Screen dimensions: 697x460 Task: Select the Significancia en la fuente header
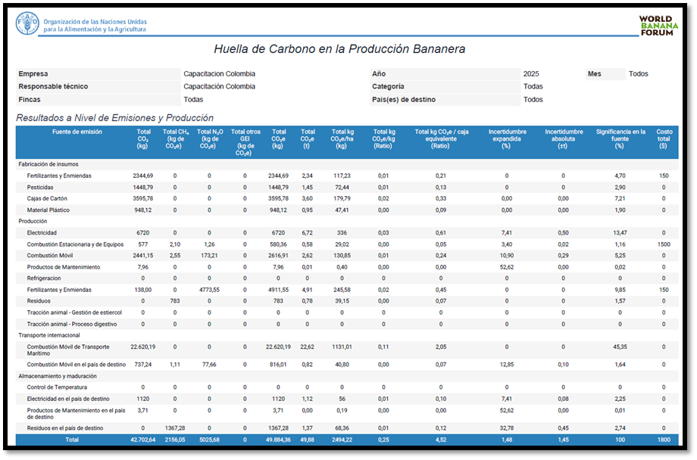point(620,137)
